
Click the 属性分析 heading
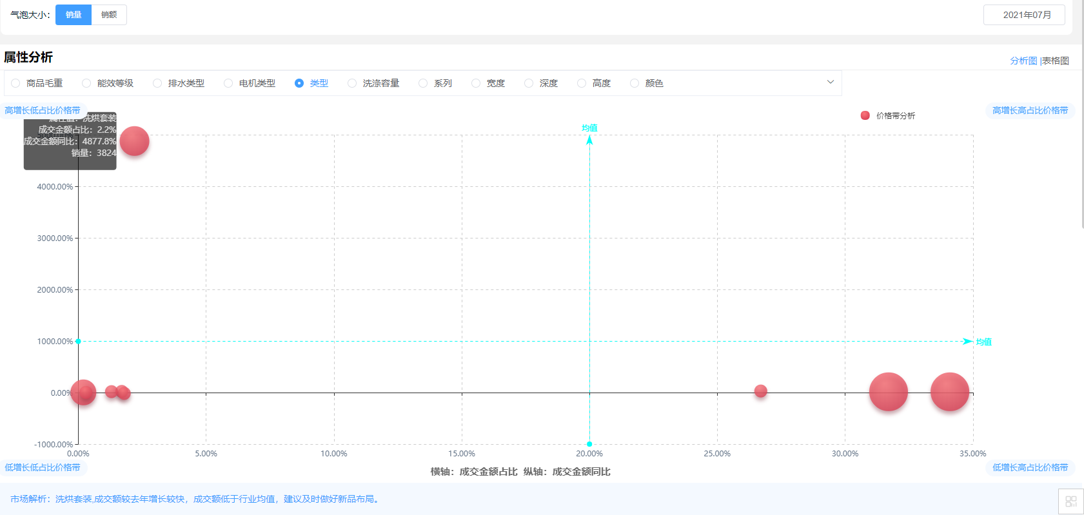tap(28, 57)
